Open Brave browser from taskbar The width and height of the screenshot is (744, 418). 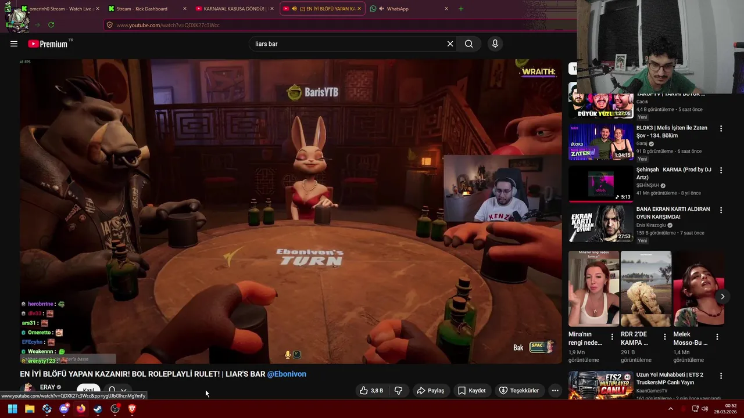(x=132, y=409)
